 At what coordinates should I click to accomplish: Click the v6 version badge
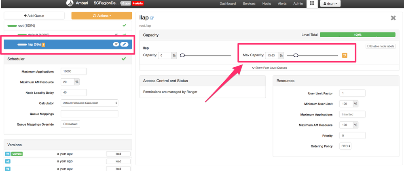[x=7, y=161]
